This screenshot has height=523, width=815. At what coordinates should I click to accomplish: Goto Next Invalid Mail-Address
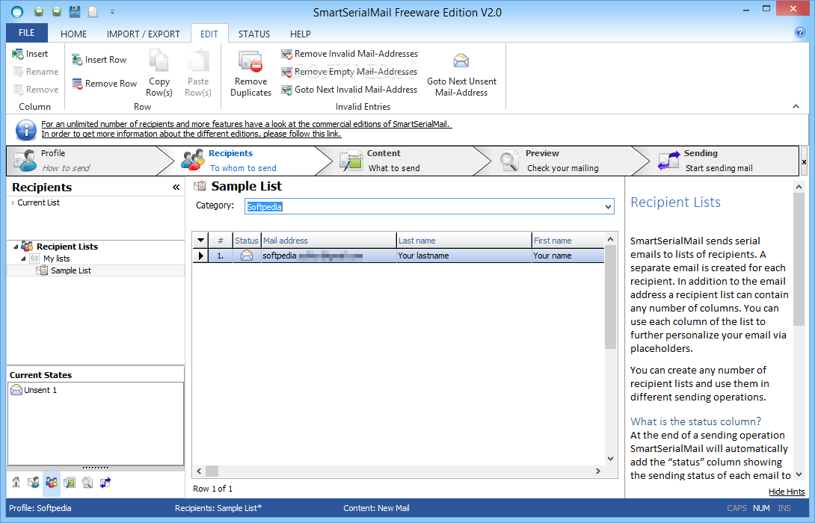point(349,90)
